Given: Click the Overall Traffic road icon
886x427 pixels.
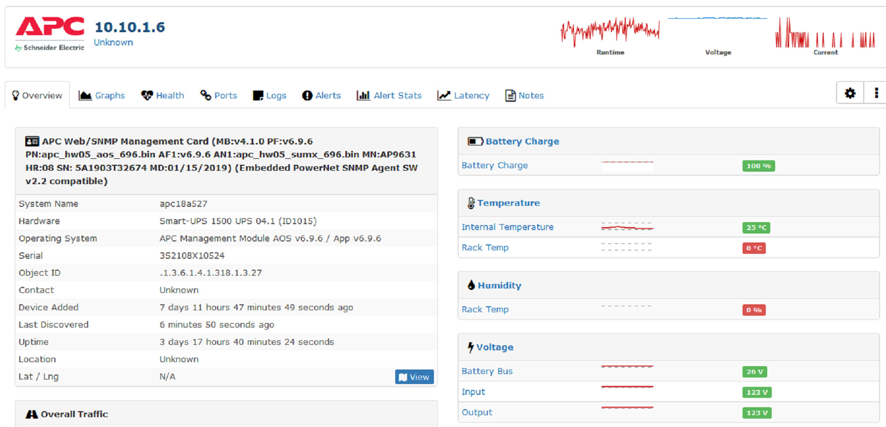Looking at the screenshot, I should (x=32, y=414).
